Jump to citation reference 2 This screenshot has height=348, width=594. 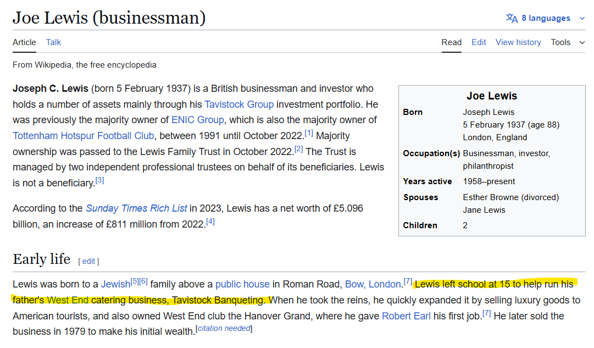[x=298, y=149]
